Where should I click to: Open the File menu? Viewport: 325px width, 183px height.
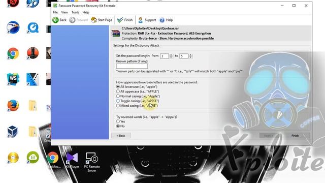pyautogui.click(x=55, y=12)
